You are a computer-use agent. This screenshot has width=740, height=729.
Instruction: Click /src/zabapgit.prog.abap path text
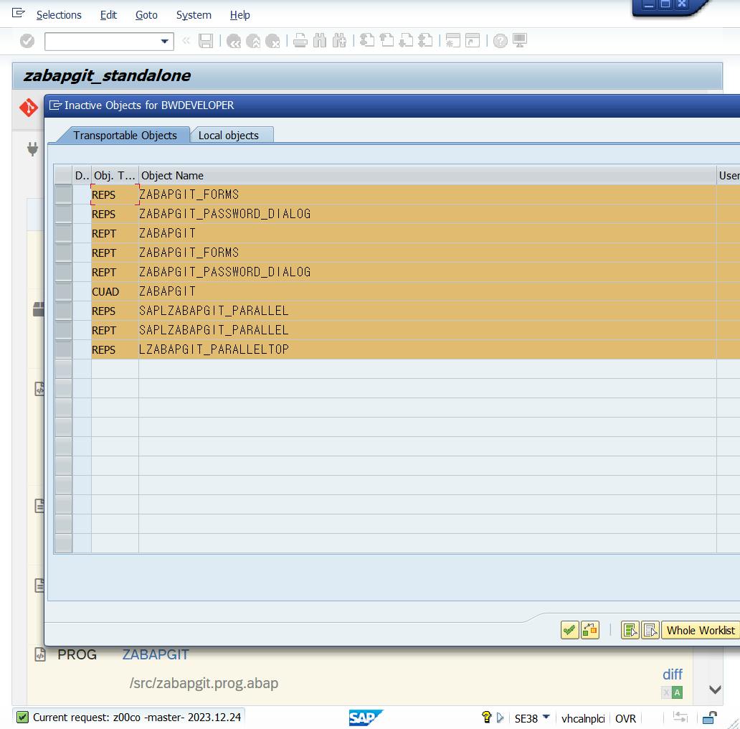point(204,683)
